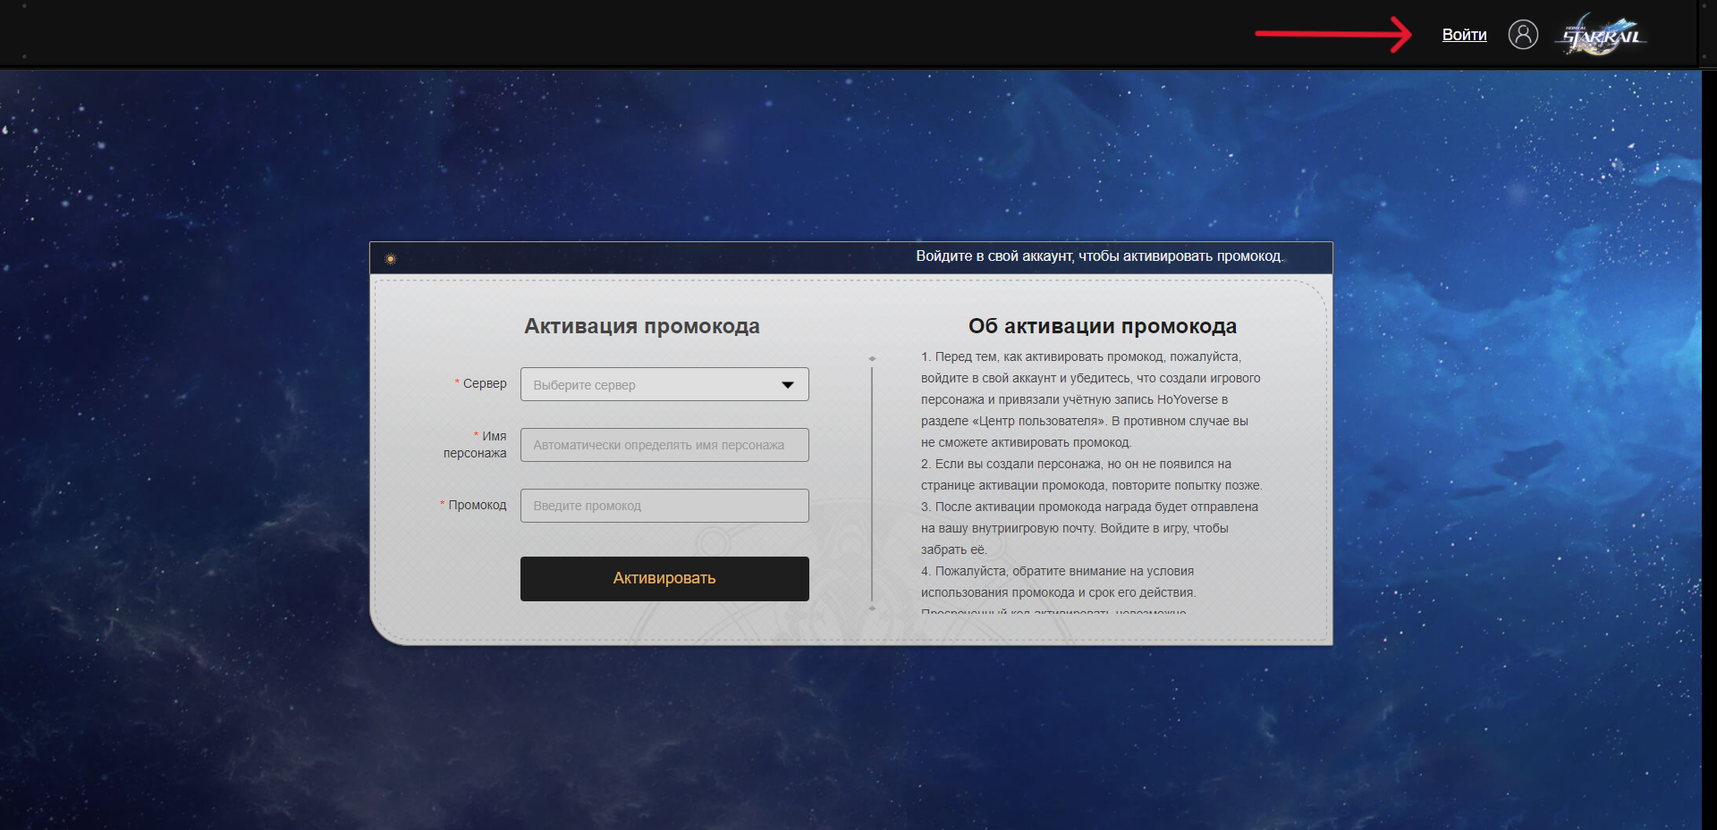Click the red asterisk beside Имя персонажа
This screenshot has width=1717, height=830.
[474, 435]
